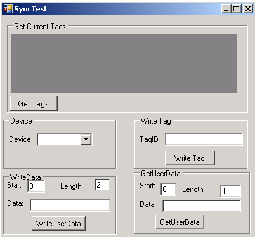
Task: Maximize the SyncTest window
Action: pyautogui.click(x=237, y=9)
